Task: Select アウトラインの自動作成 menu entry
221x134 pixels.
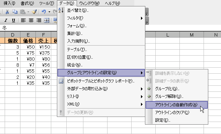Action: (x=176, y=105)
